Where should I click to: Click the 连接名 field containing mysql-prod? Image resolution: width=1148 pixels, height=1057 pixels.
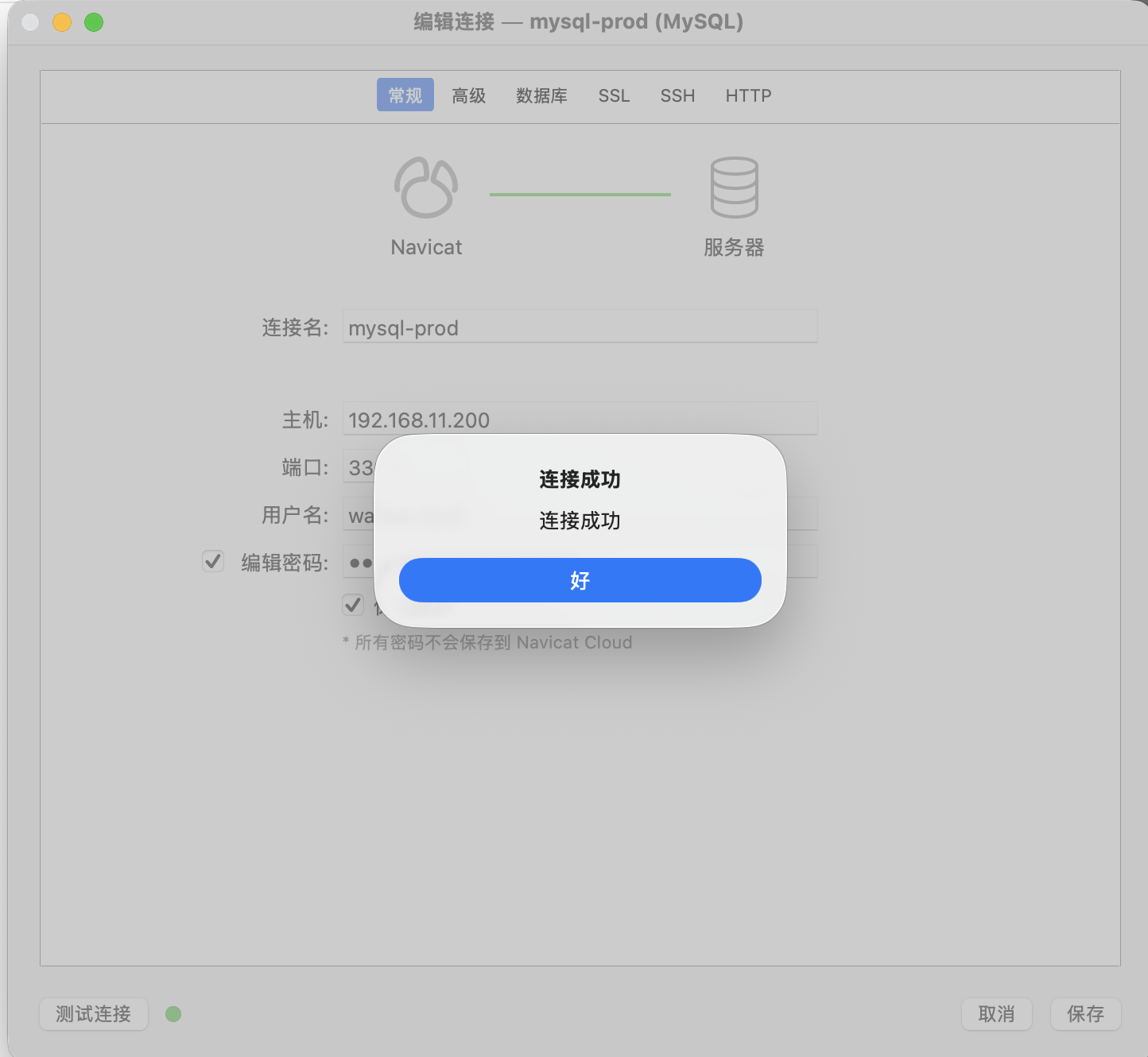click(x=580, y=327)
